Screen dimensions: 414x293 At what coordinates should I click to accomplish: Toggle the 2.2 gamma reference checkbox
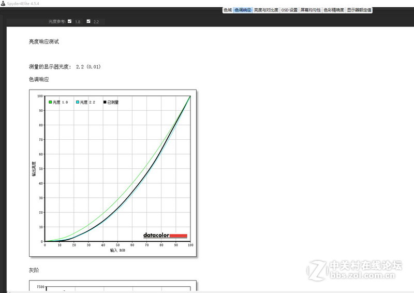click(x=88, y=21)
